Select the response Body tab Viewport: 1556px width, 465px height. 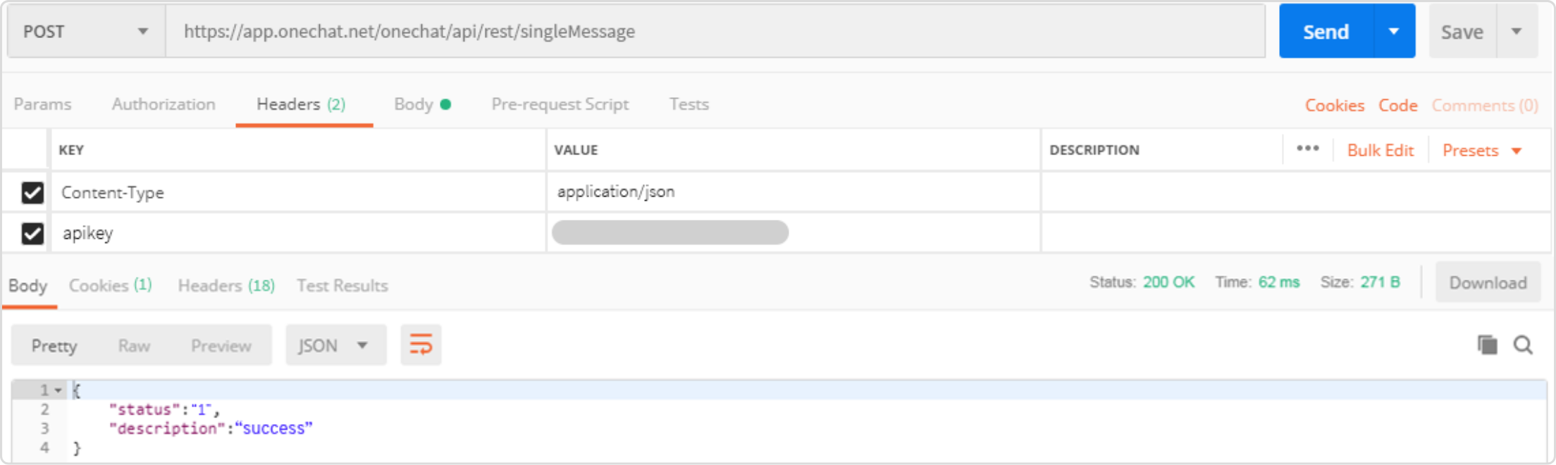pos(28,285)
